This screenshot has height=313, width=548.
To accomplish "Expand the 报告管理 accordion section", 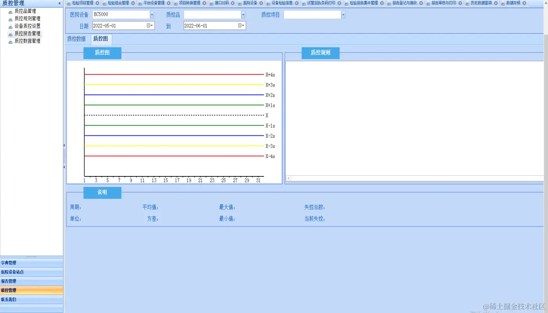I will click(x=31, y=281).
